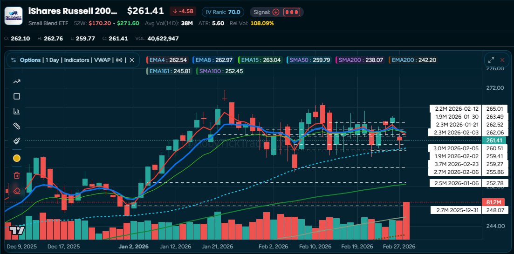Click the red down arrow signal icon
514x254 pixels.
point(276,12)
